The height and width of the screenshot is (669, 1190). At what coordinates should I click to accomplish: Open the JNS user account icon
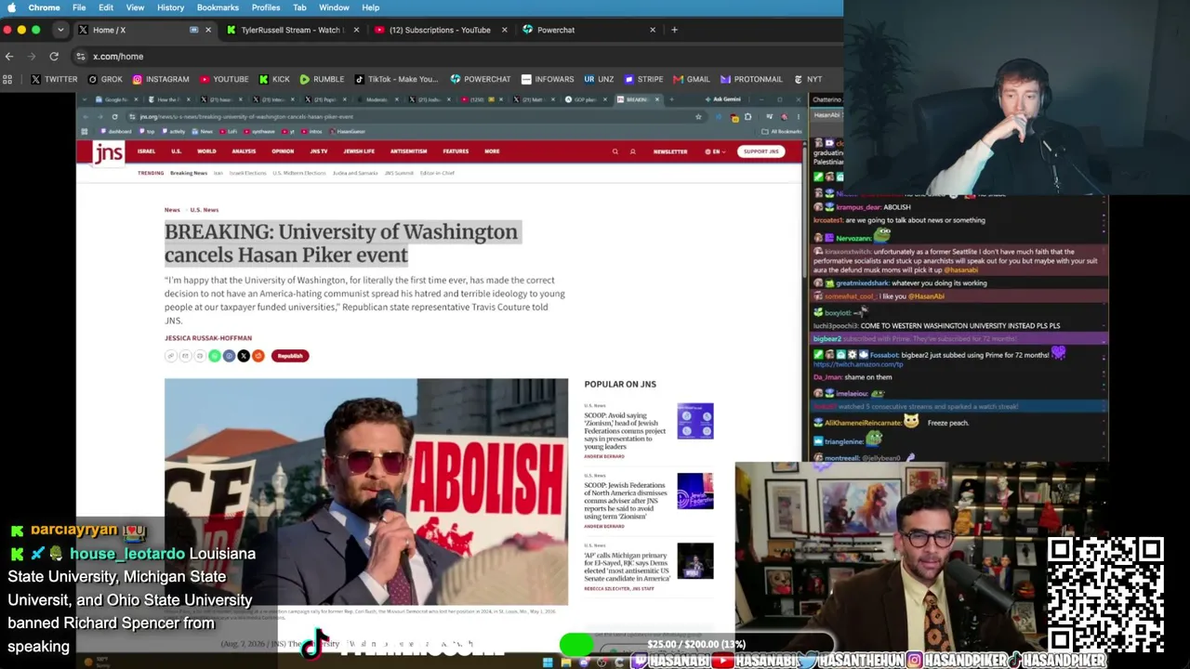pyautogui.click(x=632, y=151)
